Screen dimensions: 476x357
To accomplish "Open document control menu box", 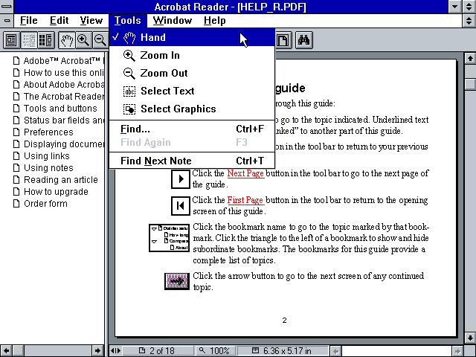I will tap(7, 21).
